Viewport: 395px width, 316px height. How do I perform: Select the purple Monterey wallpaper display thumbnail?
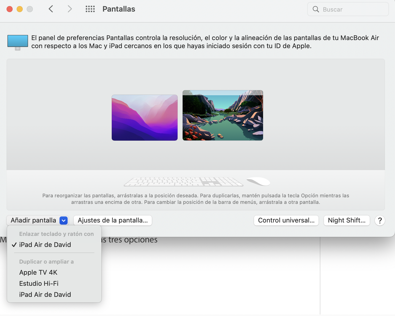click(145, 118)
